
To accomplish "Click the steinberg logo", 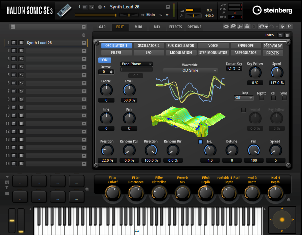I will coord(272,10).
